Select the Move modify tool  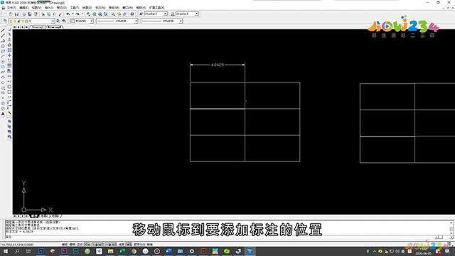click(9, 55)
